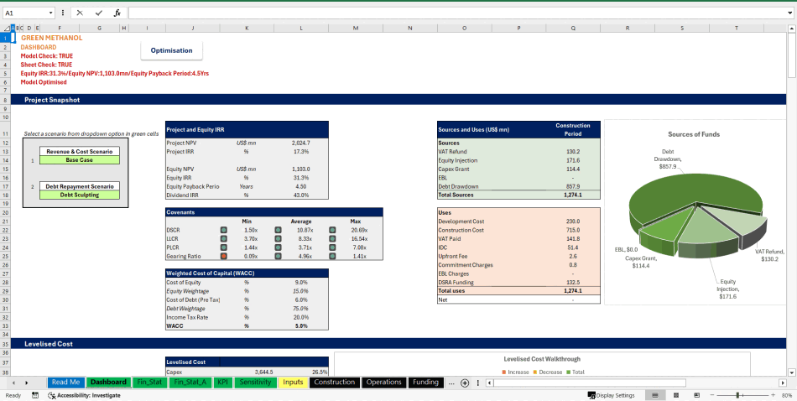Click the Increase legend swatch
Screen dimensions: 797x401
(504, 372)
